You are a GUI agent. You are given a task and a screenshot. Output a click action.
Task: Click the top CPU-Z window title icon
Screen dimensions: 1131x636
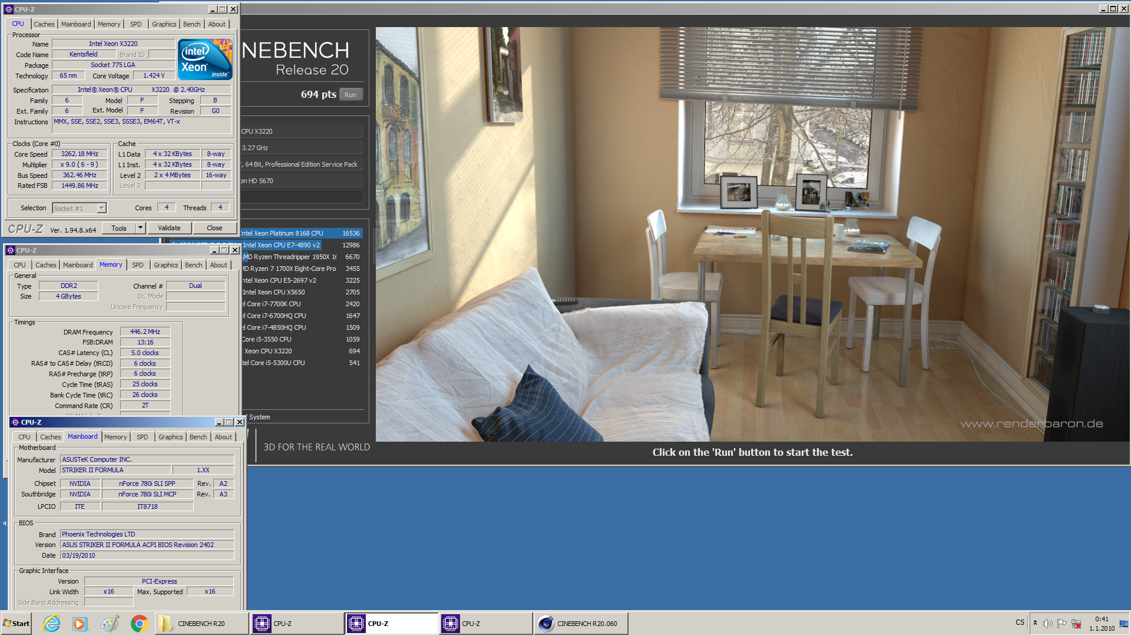pyautogui.click(x=8, y=9)
